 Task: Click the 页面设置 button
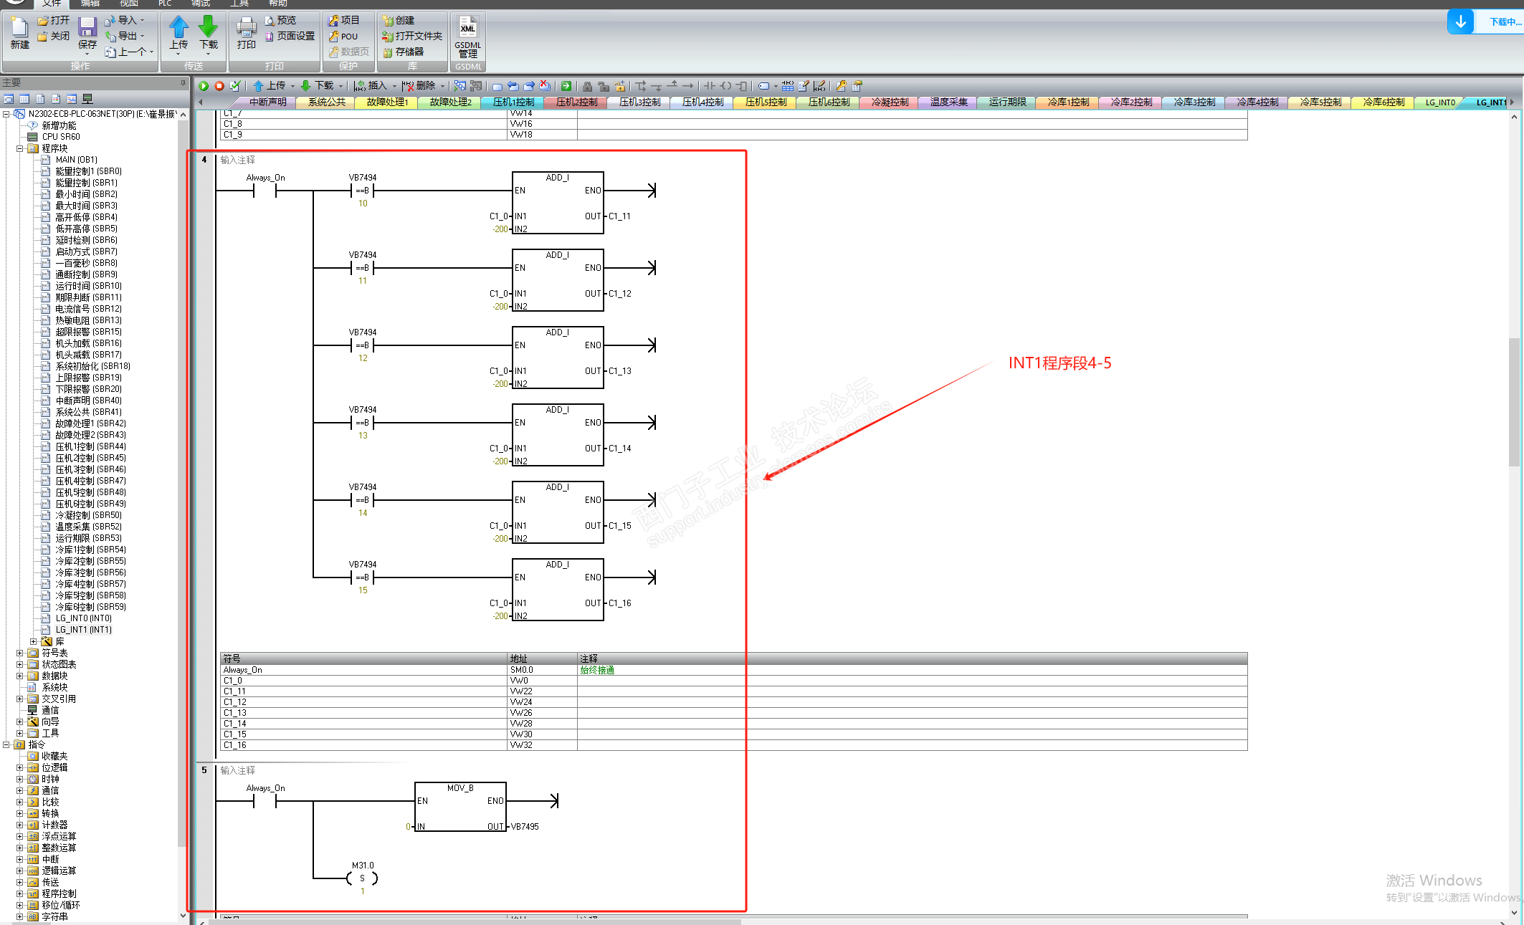(x=290, y=36)
